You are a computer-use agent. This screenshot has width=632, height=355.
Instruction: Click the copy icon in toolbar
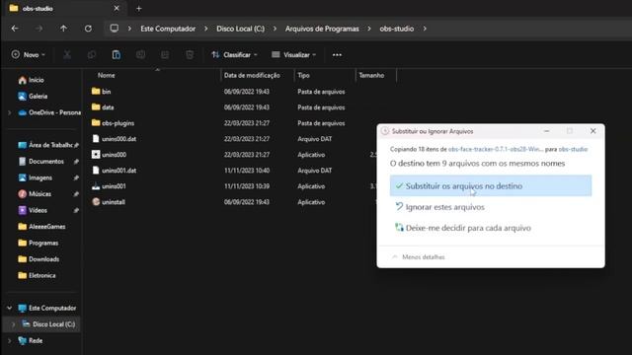click(x=92, y=55)
